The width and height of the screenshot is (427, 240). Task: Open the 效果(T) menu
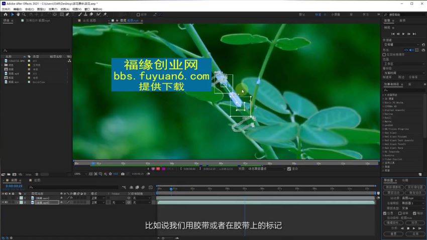pos(53,9)
